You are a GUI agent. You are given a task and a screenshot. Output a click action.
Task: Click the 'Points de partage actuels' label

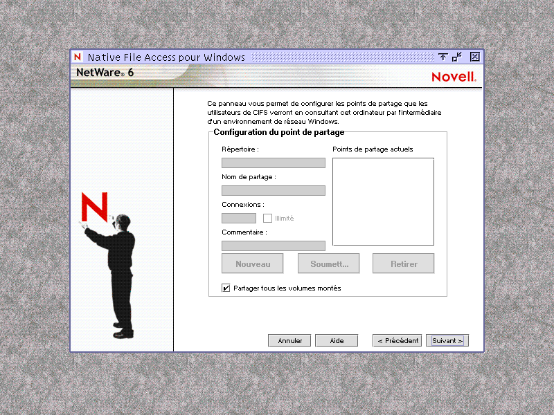click(373, 149)
